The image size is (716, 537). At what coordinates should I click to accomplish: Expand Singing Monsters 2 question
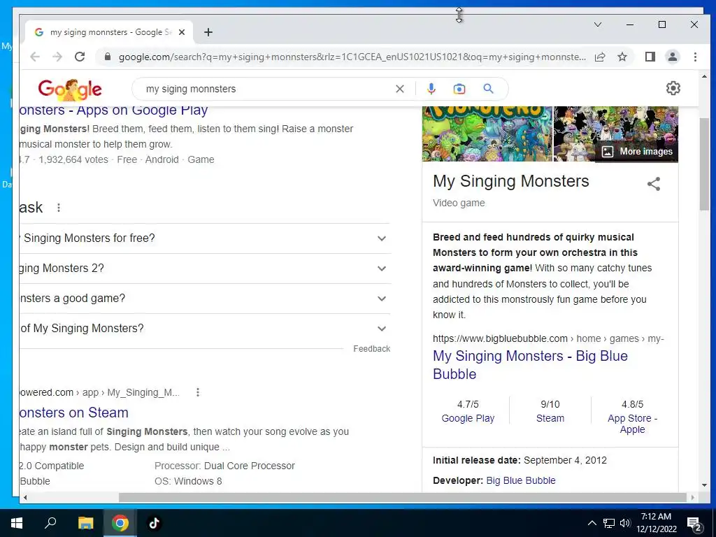(x=205, y=268)
